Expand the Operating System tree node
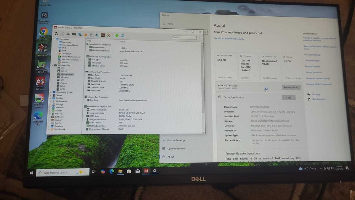The height and width of the screenshot is (200, 355). pyautogui.click(x=51, y=92)
